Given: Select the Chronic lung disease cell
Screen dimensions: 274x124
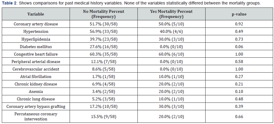Looking at the screenshot, I should click(36, 99).
